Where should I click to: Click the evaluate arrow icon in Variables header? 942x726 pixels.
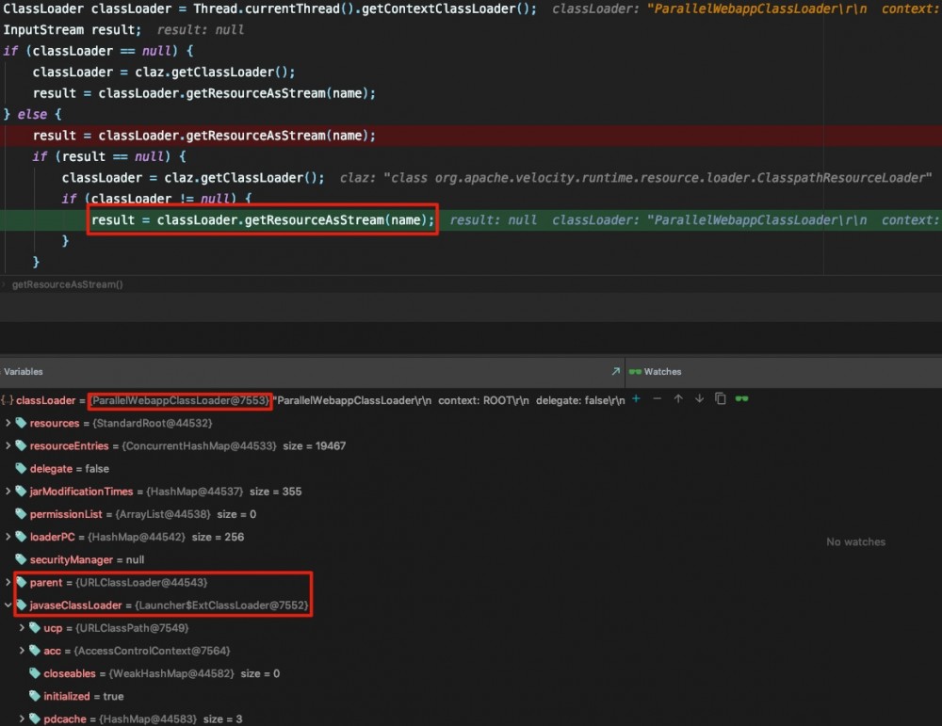pos(615,371)
